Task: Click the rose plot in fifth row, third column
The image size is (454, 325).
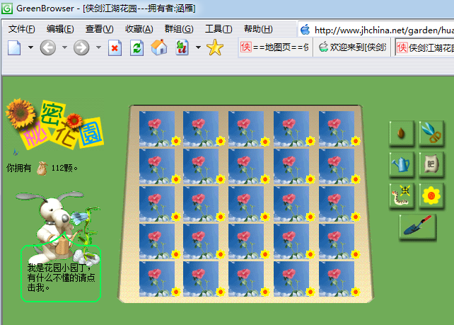Action: coord(246,279)
